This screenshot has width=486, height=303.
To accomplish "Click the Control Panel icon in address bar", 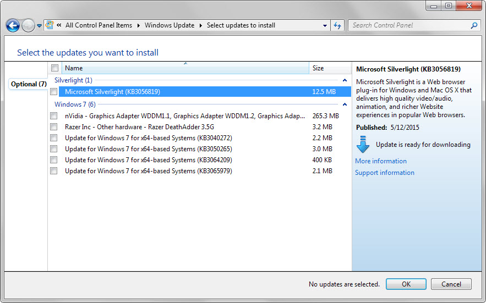I will (x=50, y=25).
